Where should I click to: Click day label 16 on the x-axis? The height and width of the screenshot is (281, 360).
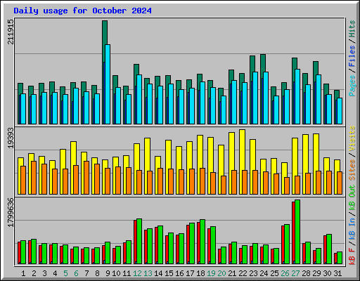tap(179, 273)
